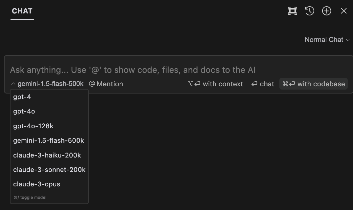
Task: Close the chat panel with X icon
Action: click(x=343, y=11)
